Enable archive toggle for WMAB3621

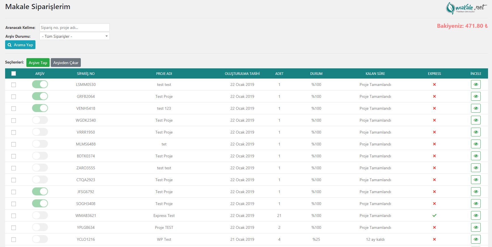(x=40, y=215)
